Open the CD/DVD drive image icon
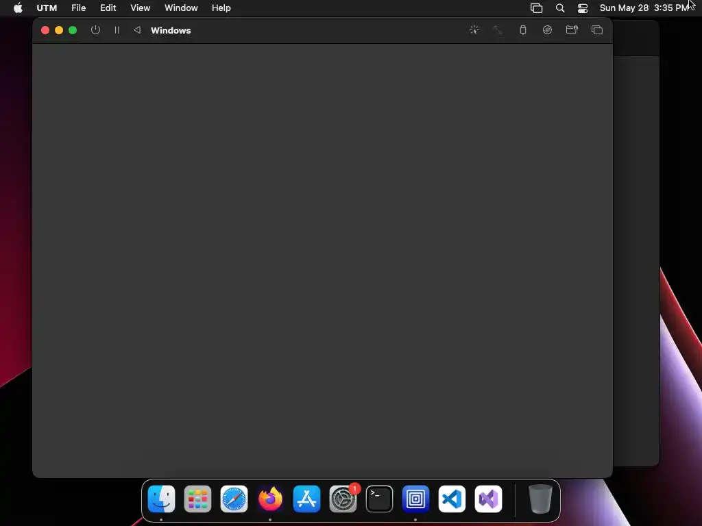Viewport: 702px width, 526px height. [x=547, y=30]
